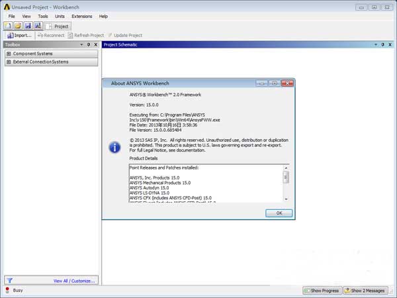Open the Tools menu
This screenshot has width=397, height=298.
tap(43, 16)
